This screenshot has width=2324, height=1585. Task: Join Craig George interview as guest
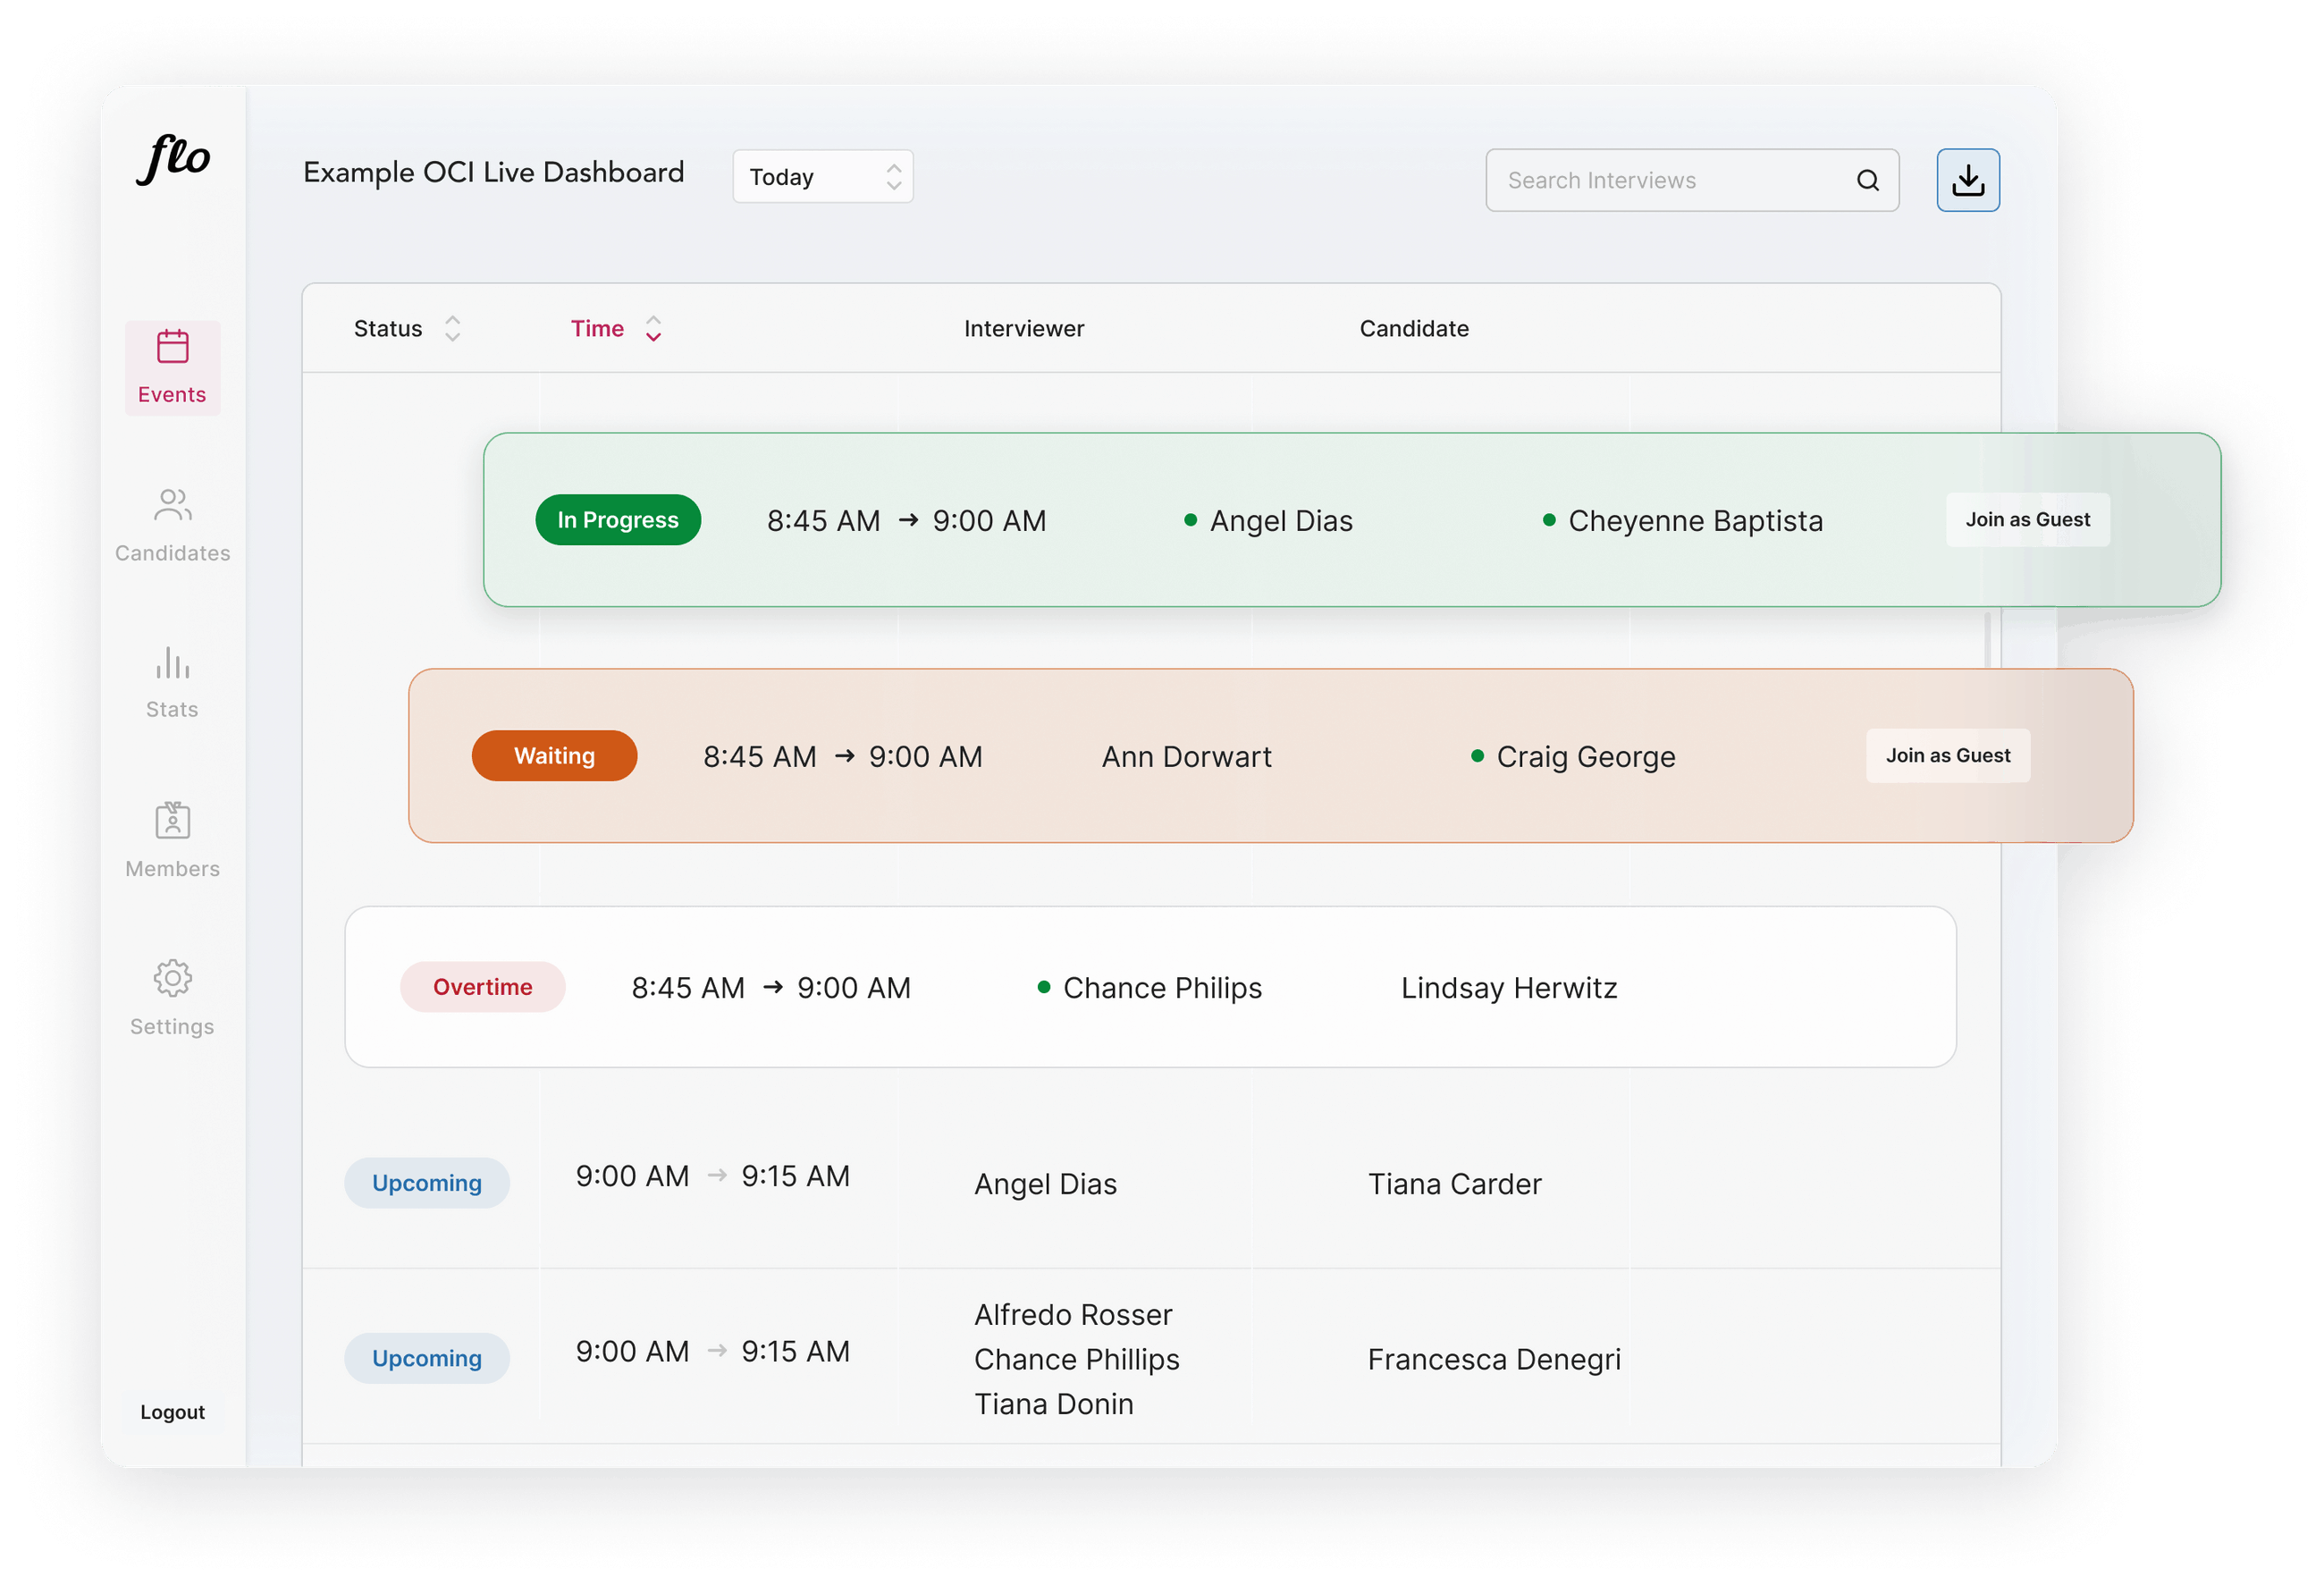(1947, 756)
